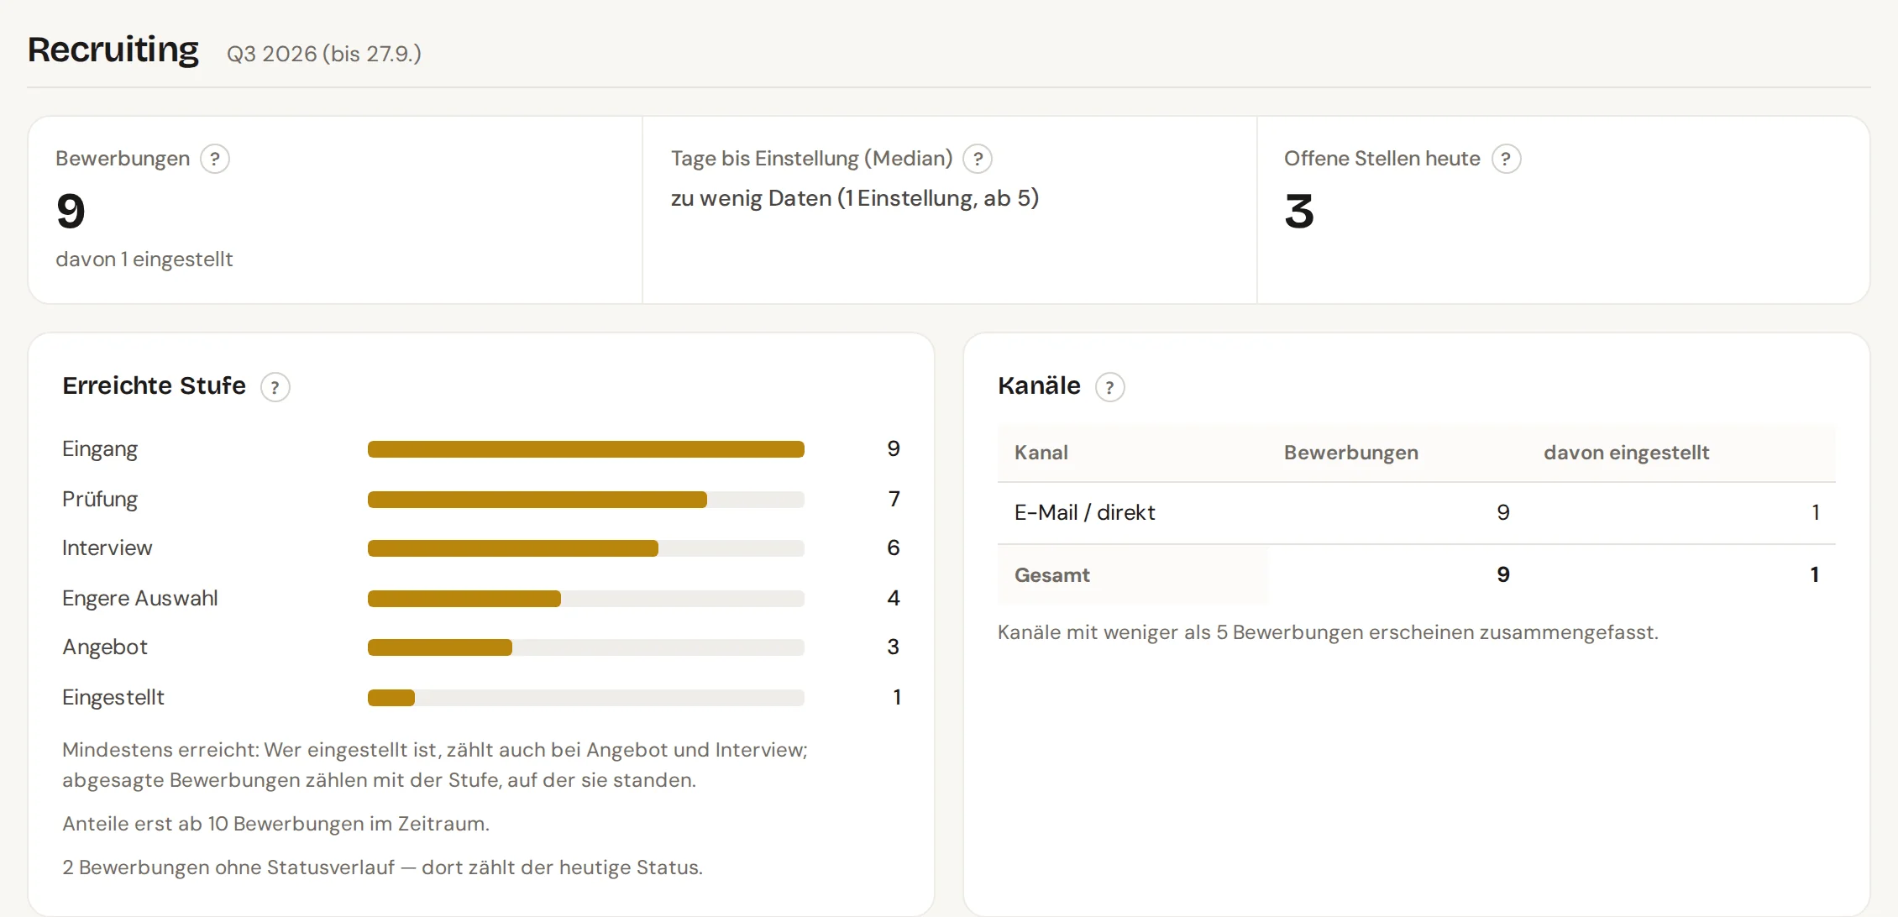Click the 'Mindestens erreicht' explanation text
This screenshot has width=1898, height=917.
[435, 765]
